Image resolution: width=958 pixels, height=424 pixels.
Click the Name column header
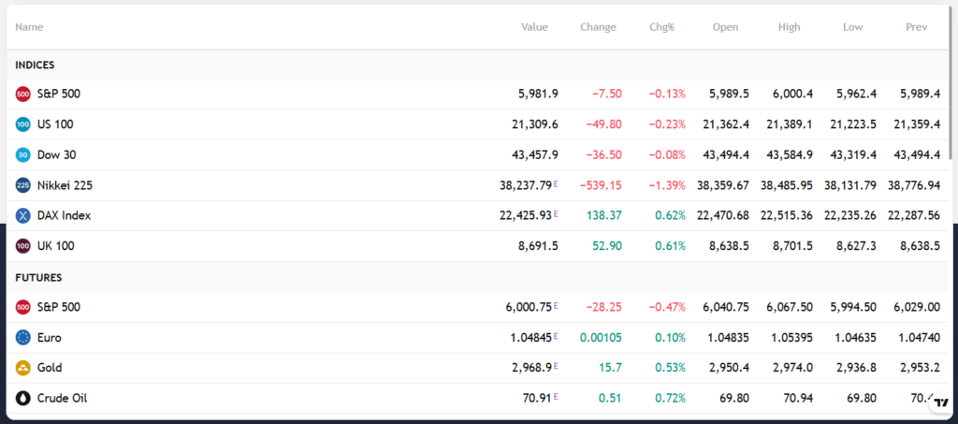click(29, 27)
